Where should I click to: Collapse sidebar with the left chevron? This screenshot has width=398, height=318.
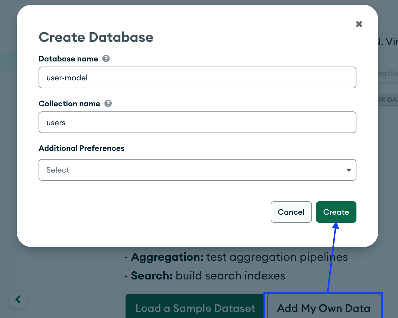point(18,299)
